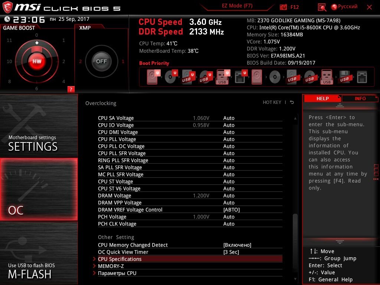This screenshot has height=285, width=380.
Task: Select the first UEFI USB CD boot icon
Action: coord(206,77)
